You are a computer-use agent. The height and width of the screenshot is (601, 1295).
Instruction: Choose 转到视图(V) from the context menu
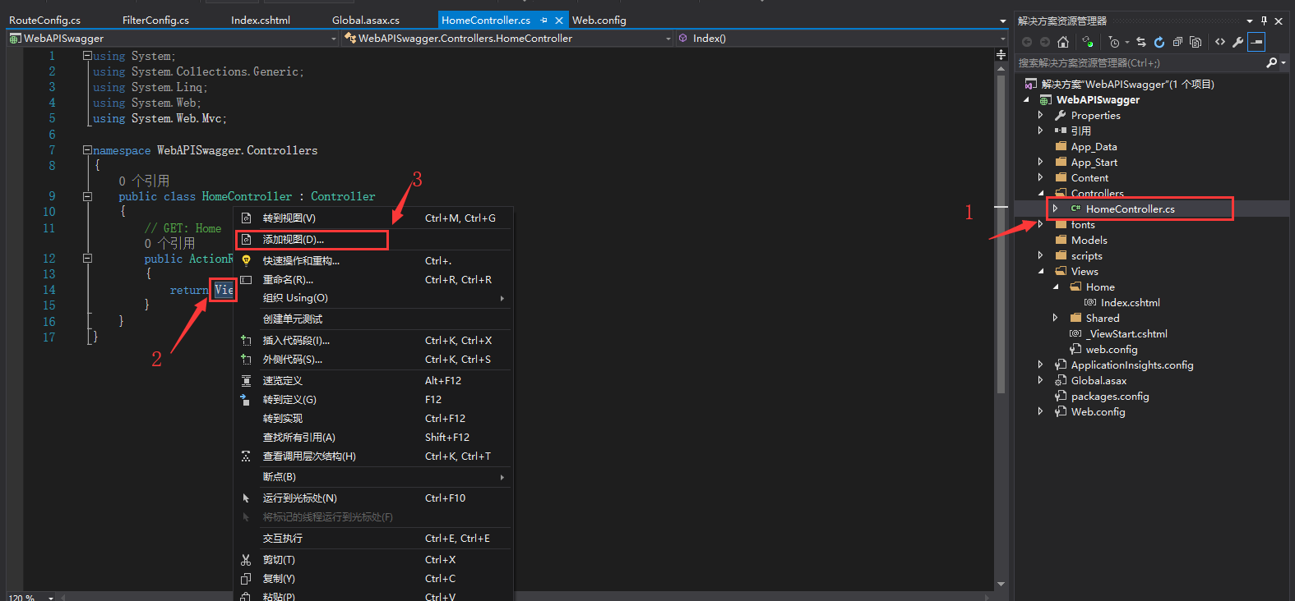373,218
